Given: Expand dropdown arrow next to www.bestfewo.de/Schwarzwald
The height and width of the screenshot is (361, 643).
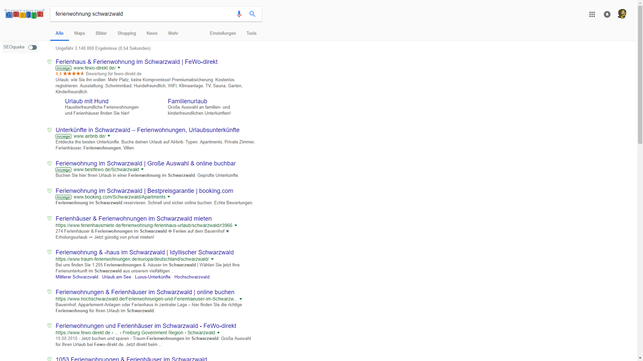Looking at the screenshot, I should coord(142,169).
